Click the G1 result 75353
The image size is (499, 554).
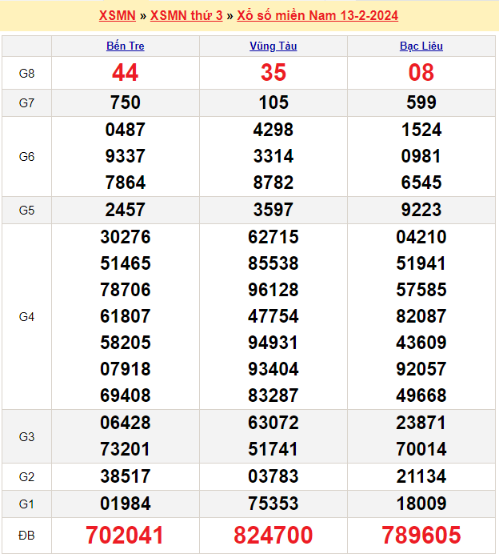pos(273,504)
